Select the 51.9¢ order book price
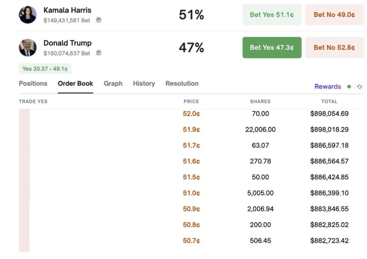 191,130
